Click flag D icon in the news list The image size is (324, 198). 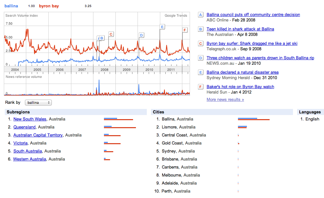(x=201, y=58)
